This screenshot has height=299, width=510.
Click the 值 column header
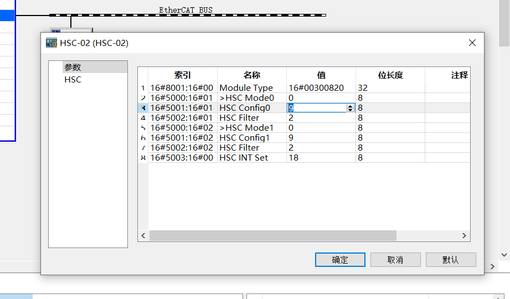point(321,75)
